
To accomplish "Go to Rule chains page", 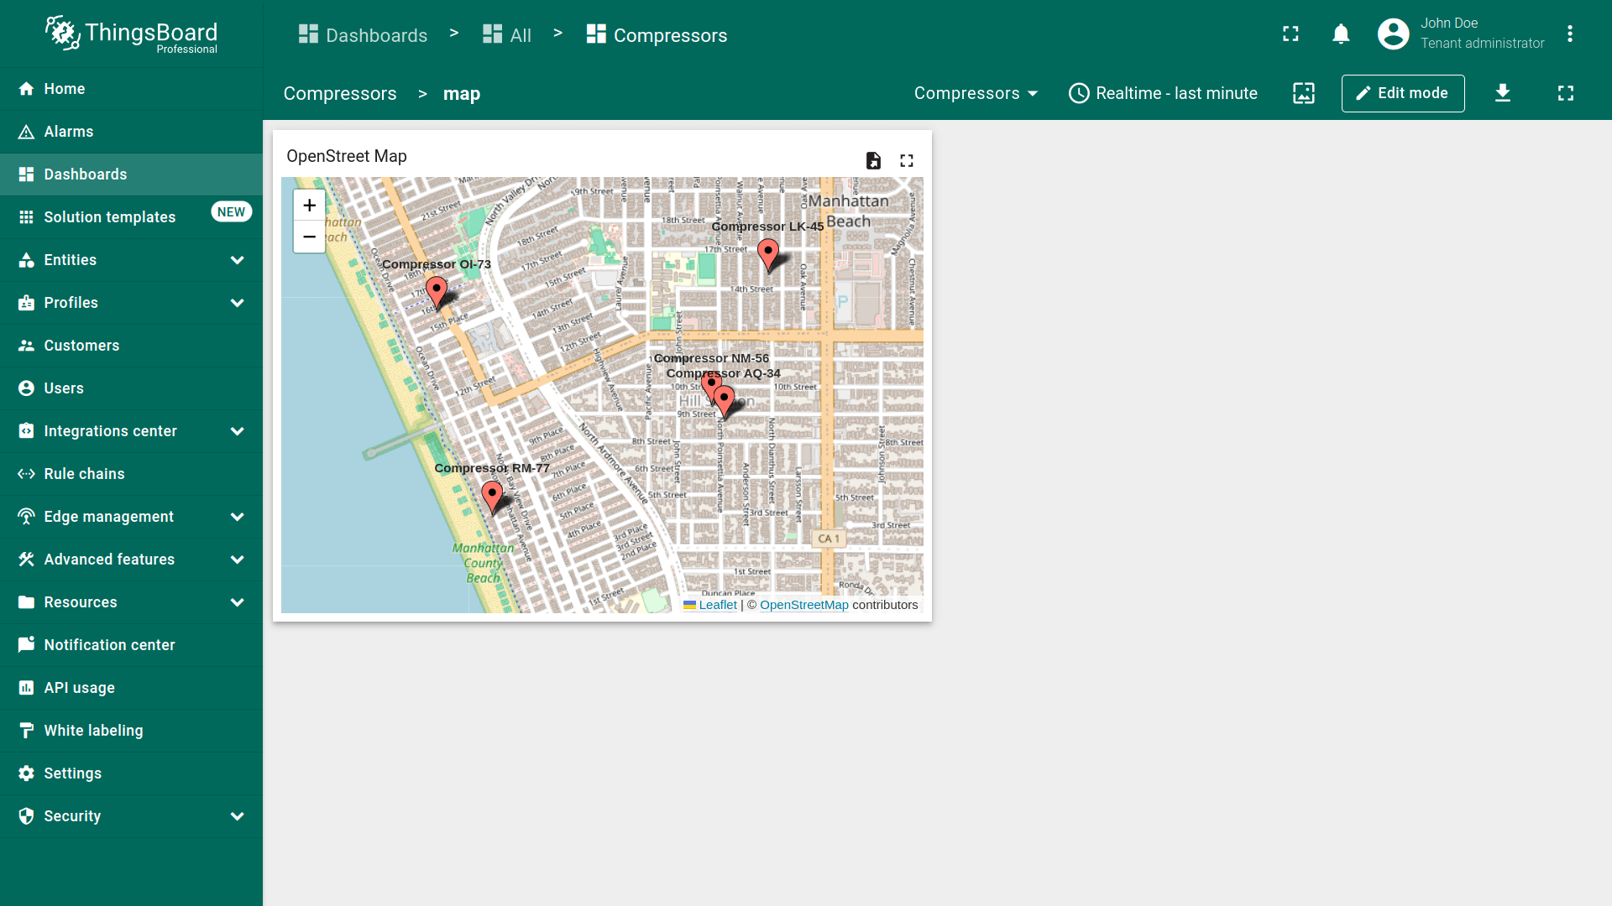I will [x=84, y=474].
